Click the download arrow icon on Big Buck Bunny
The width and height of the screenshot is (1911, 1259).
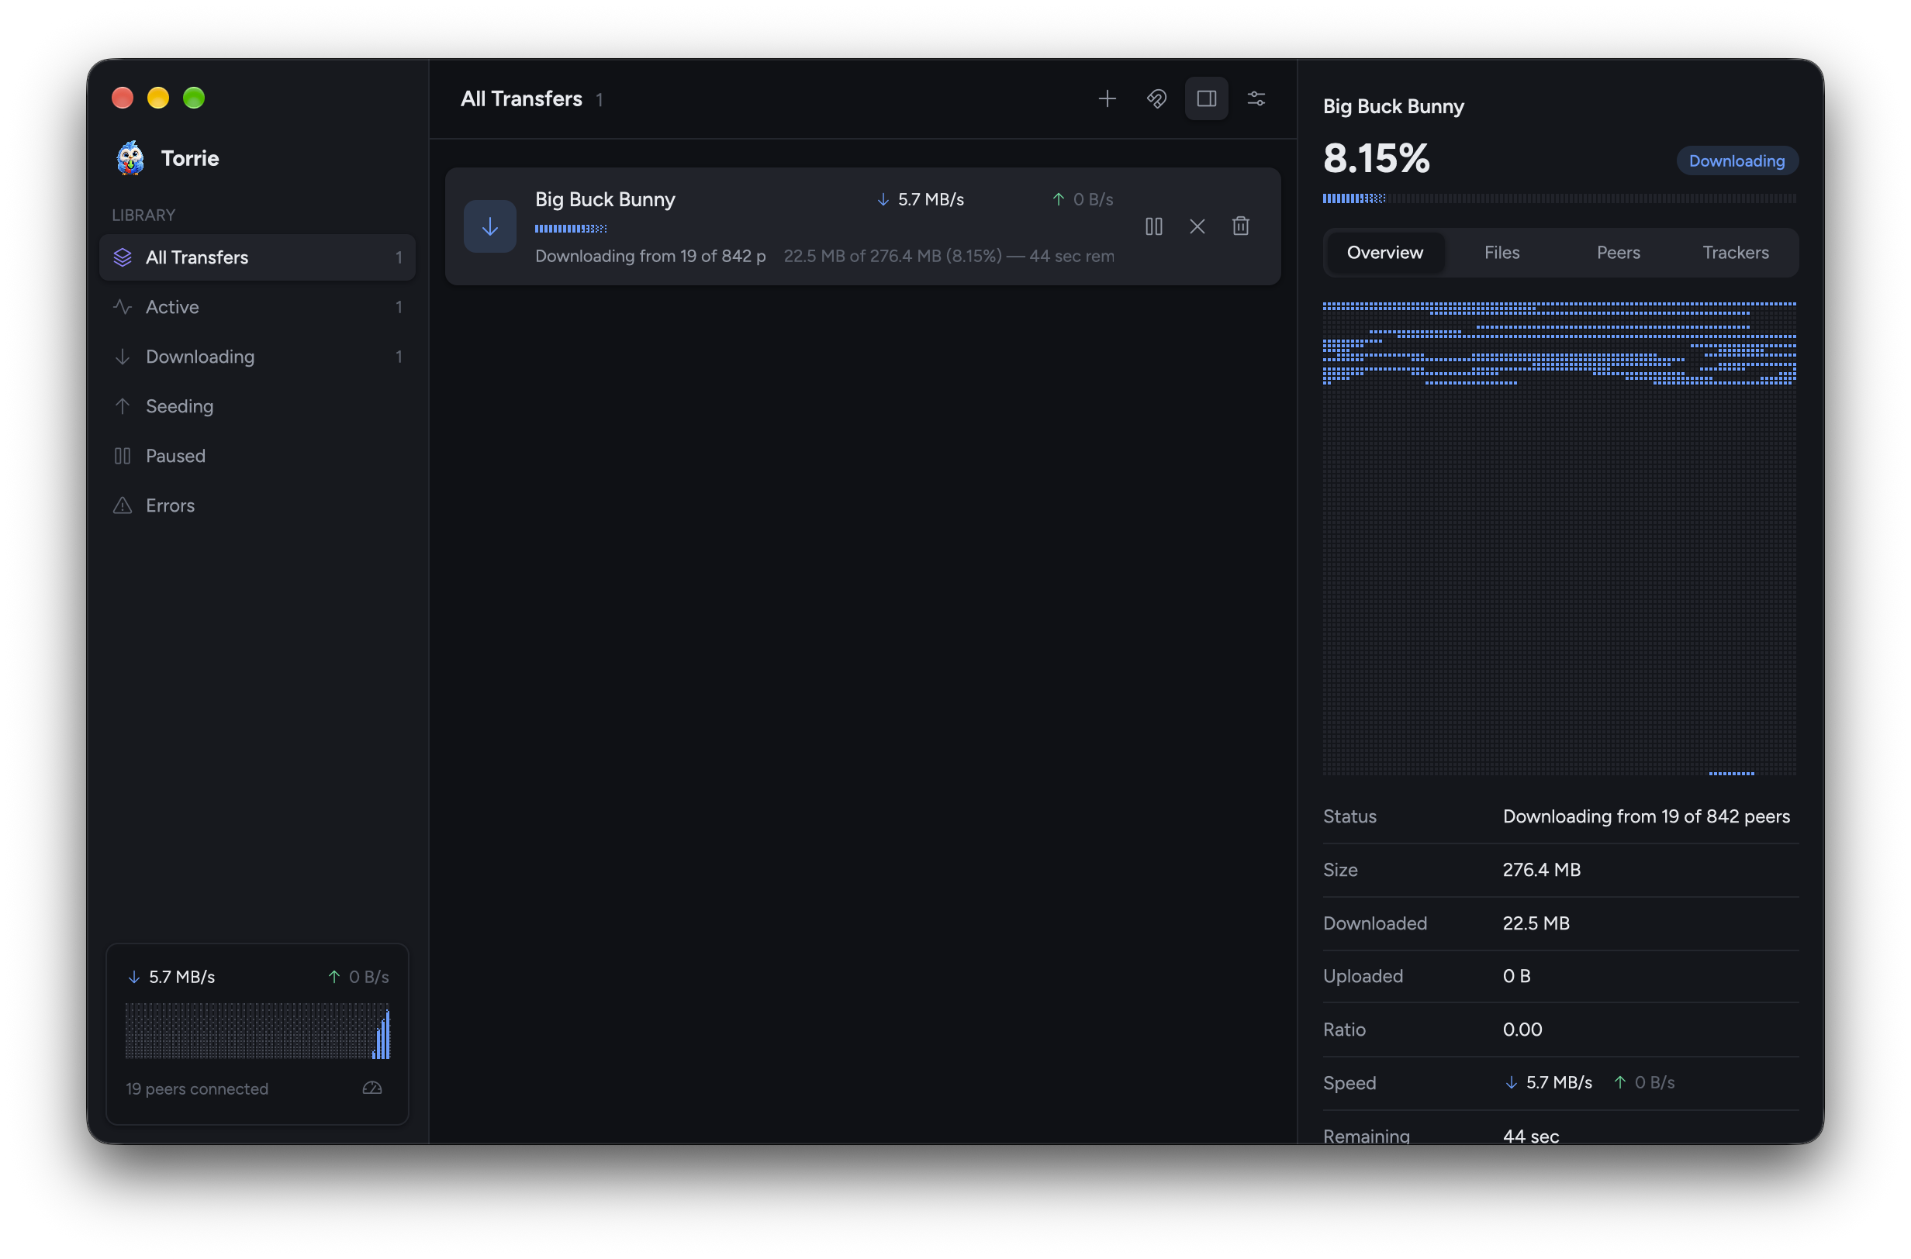point(490,226)
